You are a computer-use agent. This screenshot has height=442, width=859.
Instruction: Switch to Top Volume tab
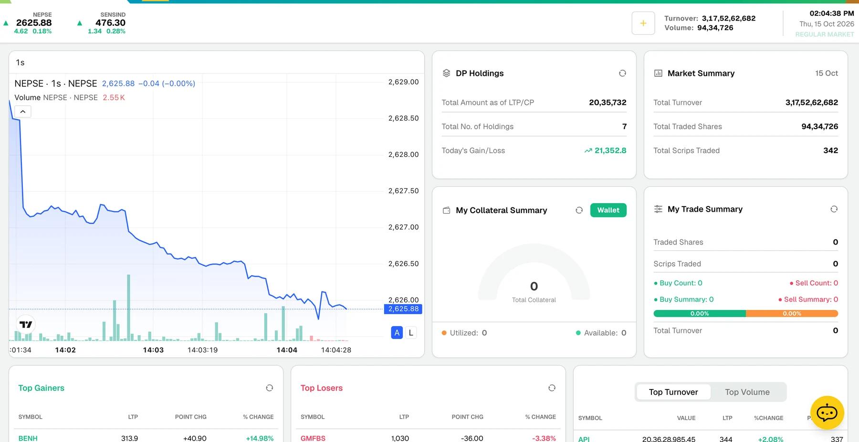point(747,392)
